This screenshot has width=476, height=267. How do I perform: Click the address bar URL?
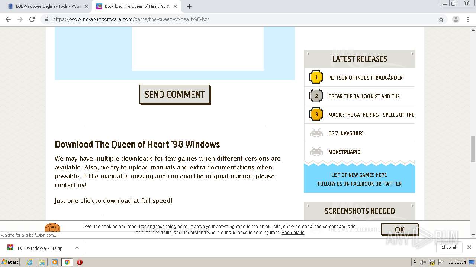point(131,19)
